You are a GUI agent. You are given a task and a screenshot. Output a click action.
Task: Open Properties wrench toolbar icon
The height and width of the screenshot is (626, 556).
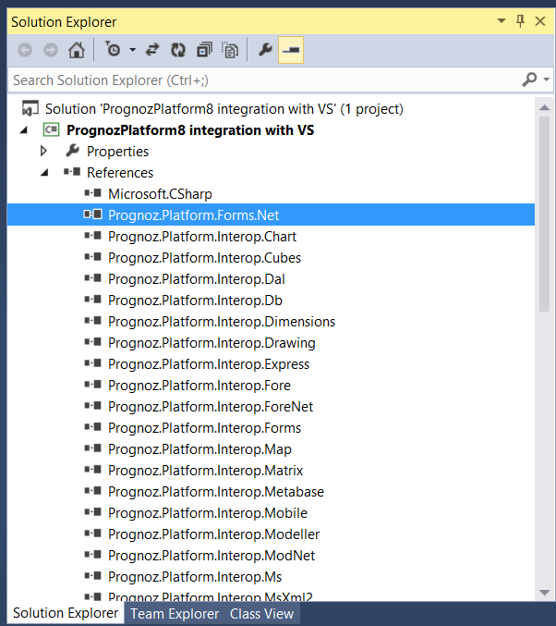point(265,50)
